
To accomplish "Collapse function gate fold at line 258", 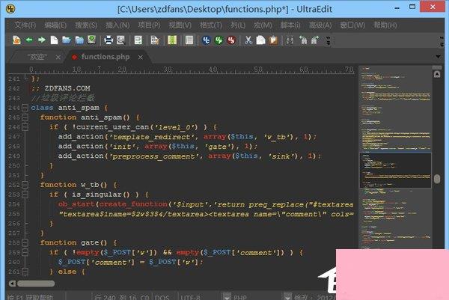I will pyautogui.click(x=25, y=242).
